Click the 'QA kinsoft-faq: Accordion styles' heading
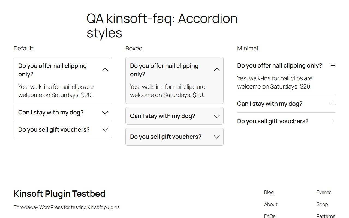 tap(162, 26)
